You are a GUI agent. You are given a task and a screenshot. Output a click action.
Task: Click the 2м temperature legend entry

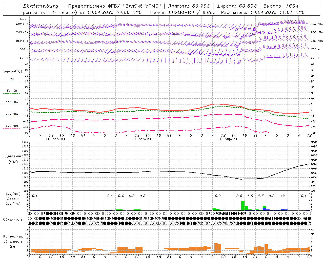(12, 79)
